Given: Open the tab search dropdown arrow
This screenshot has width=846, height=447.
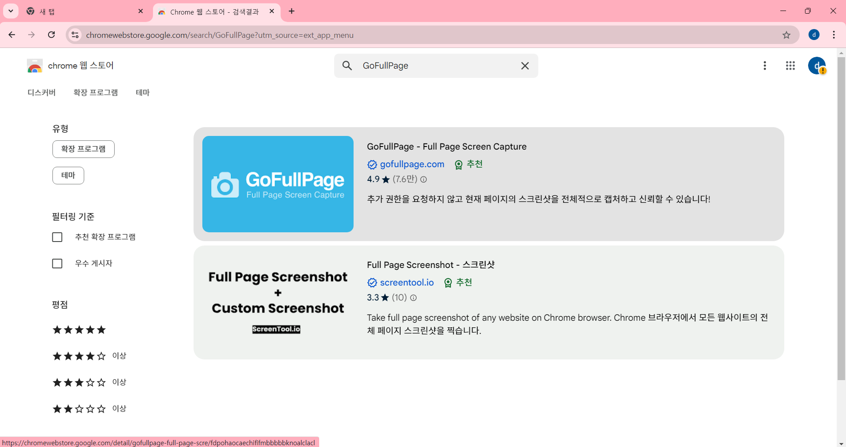Looking at the screenshot, I should point(11,11).
